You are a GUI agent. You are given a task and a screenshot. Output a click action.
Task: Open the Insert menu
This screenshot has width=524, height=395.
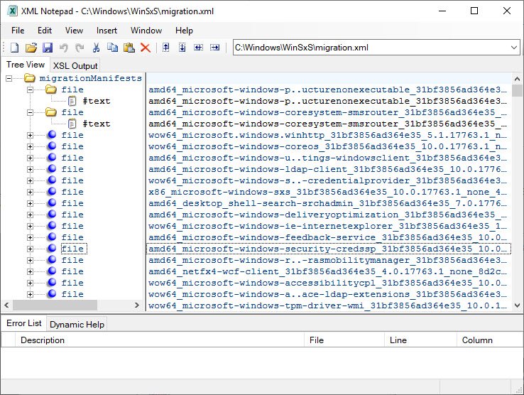pos(107,31)
